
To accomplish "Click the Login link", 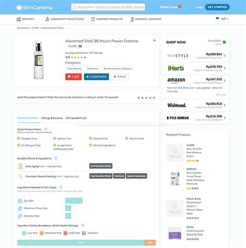I will coord(199,7).
